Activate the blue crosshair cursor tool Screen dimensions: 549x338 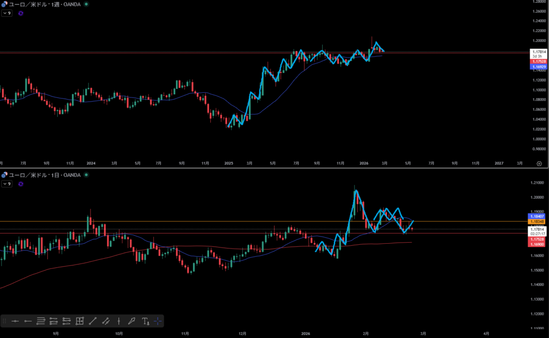[158, 321]
